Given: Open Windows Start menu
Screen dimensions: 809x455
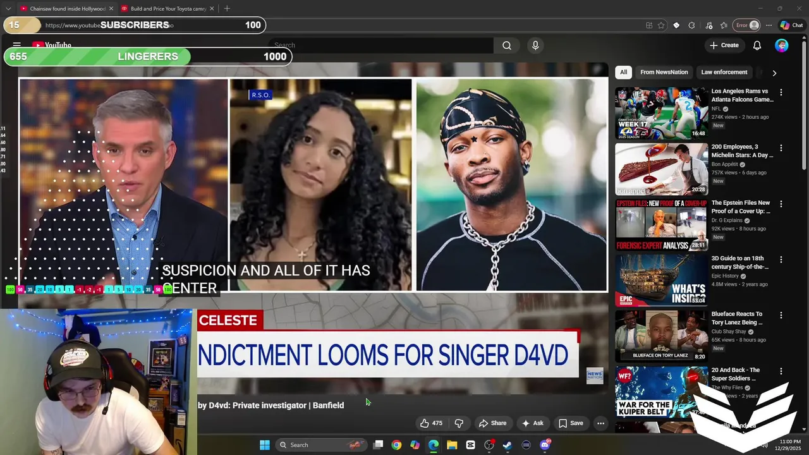Looking at the screenshot, I should pos(265,445).
